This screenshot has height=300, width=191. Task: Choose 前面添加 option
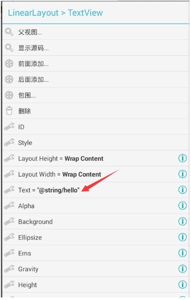point(96,64)
